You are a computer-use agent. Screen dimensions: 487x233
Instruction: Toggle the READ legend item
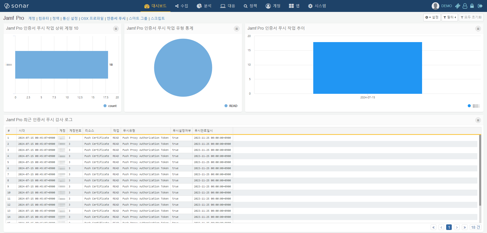231,106
